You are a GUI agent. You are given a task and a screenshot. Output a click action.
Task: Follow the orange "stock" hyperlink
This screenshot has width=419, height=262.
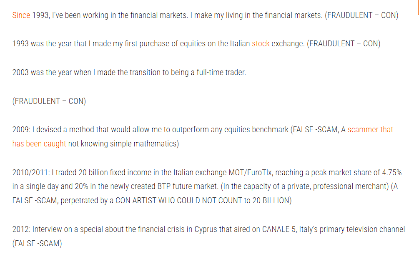click(261, 43)
